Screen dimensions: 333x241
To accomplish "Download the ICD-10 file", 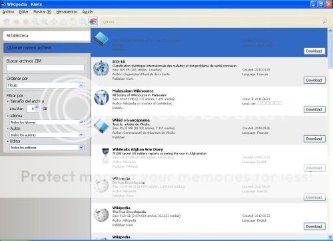I will pos(314,81).
